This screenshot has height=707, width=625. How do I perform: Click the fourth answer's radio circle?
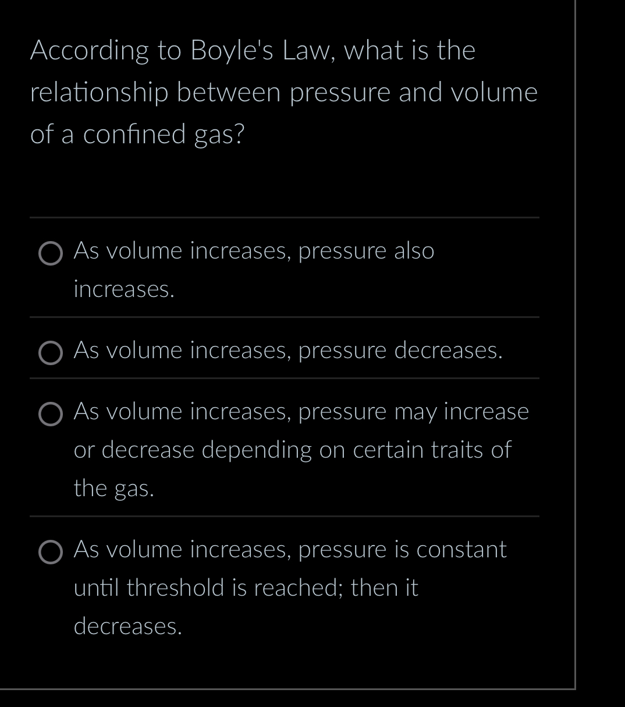(x=51, y=552)
